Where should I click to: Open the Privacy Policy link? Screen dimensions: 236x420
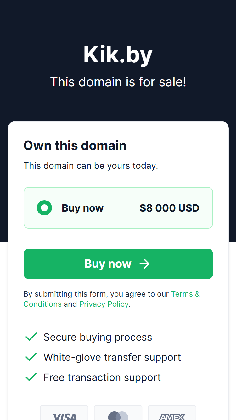coord(104,304)
